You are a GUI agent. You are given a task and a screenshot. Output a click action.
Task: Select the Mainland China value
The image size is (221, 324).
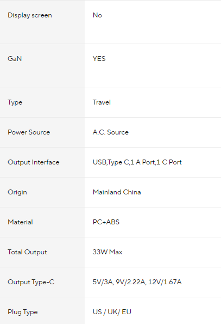[117, 192]
